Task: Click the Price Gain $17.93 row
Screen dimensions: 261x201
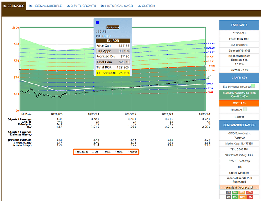Action: [x=113, y=45]
